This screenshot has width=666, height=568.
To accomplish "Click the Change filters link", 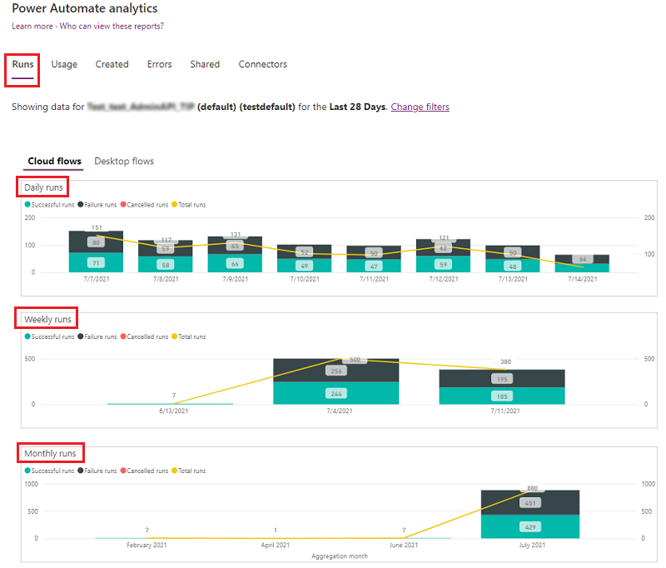I will point(420,107).
